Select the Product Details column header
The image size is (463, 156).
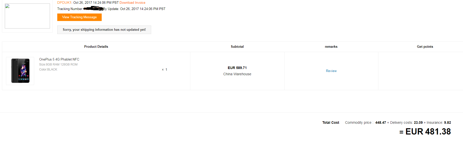click(x=96, y=47)
